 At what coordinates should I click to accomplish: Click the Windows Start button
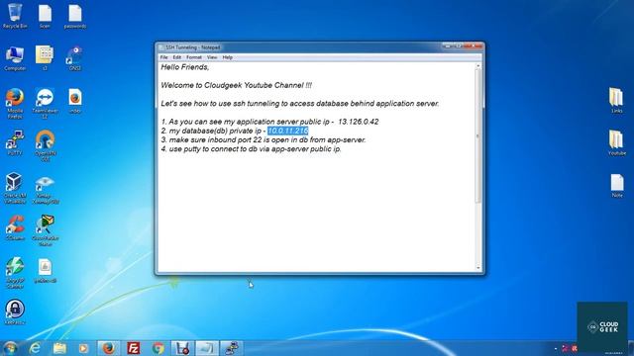click(x=10, y=348)
